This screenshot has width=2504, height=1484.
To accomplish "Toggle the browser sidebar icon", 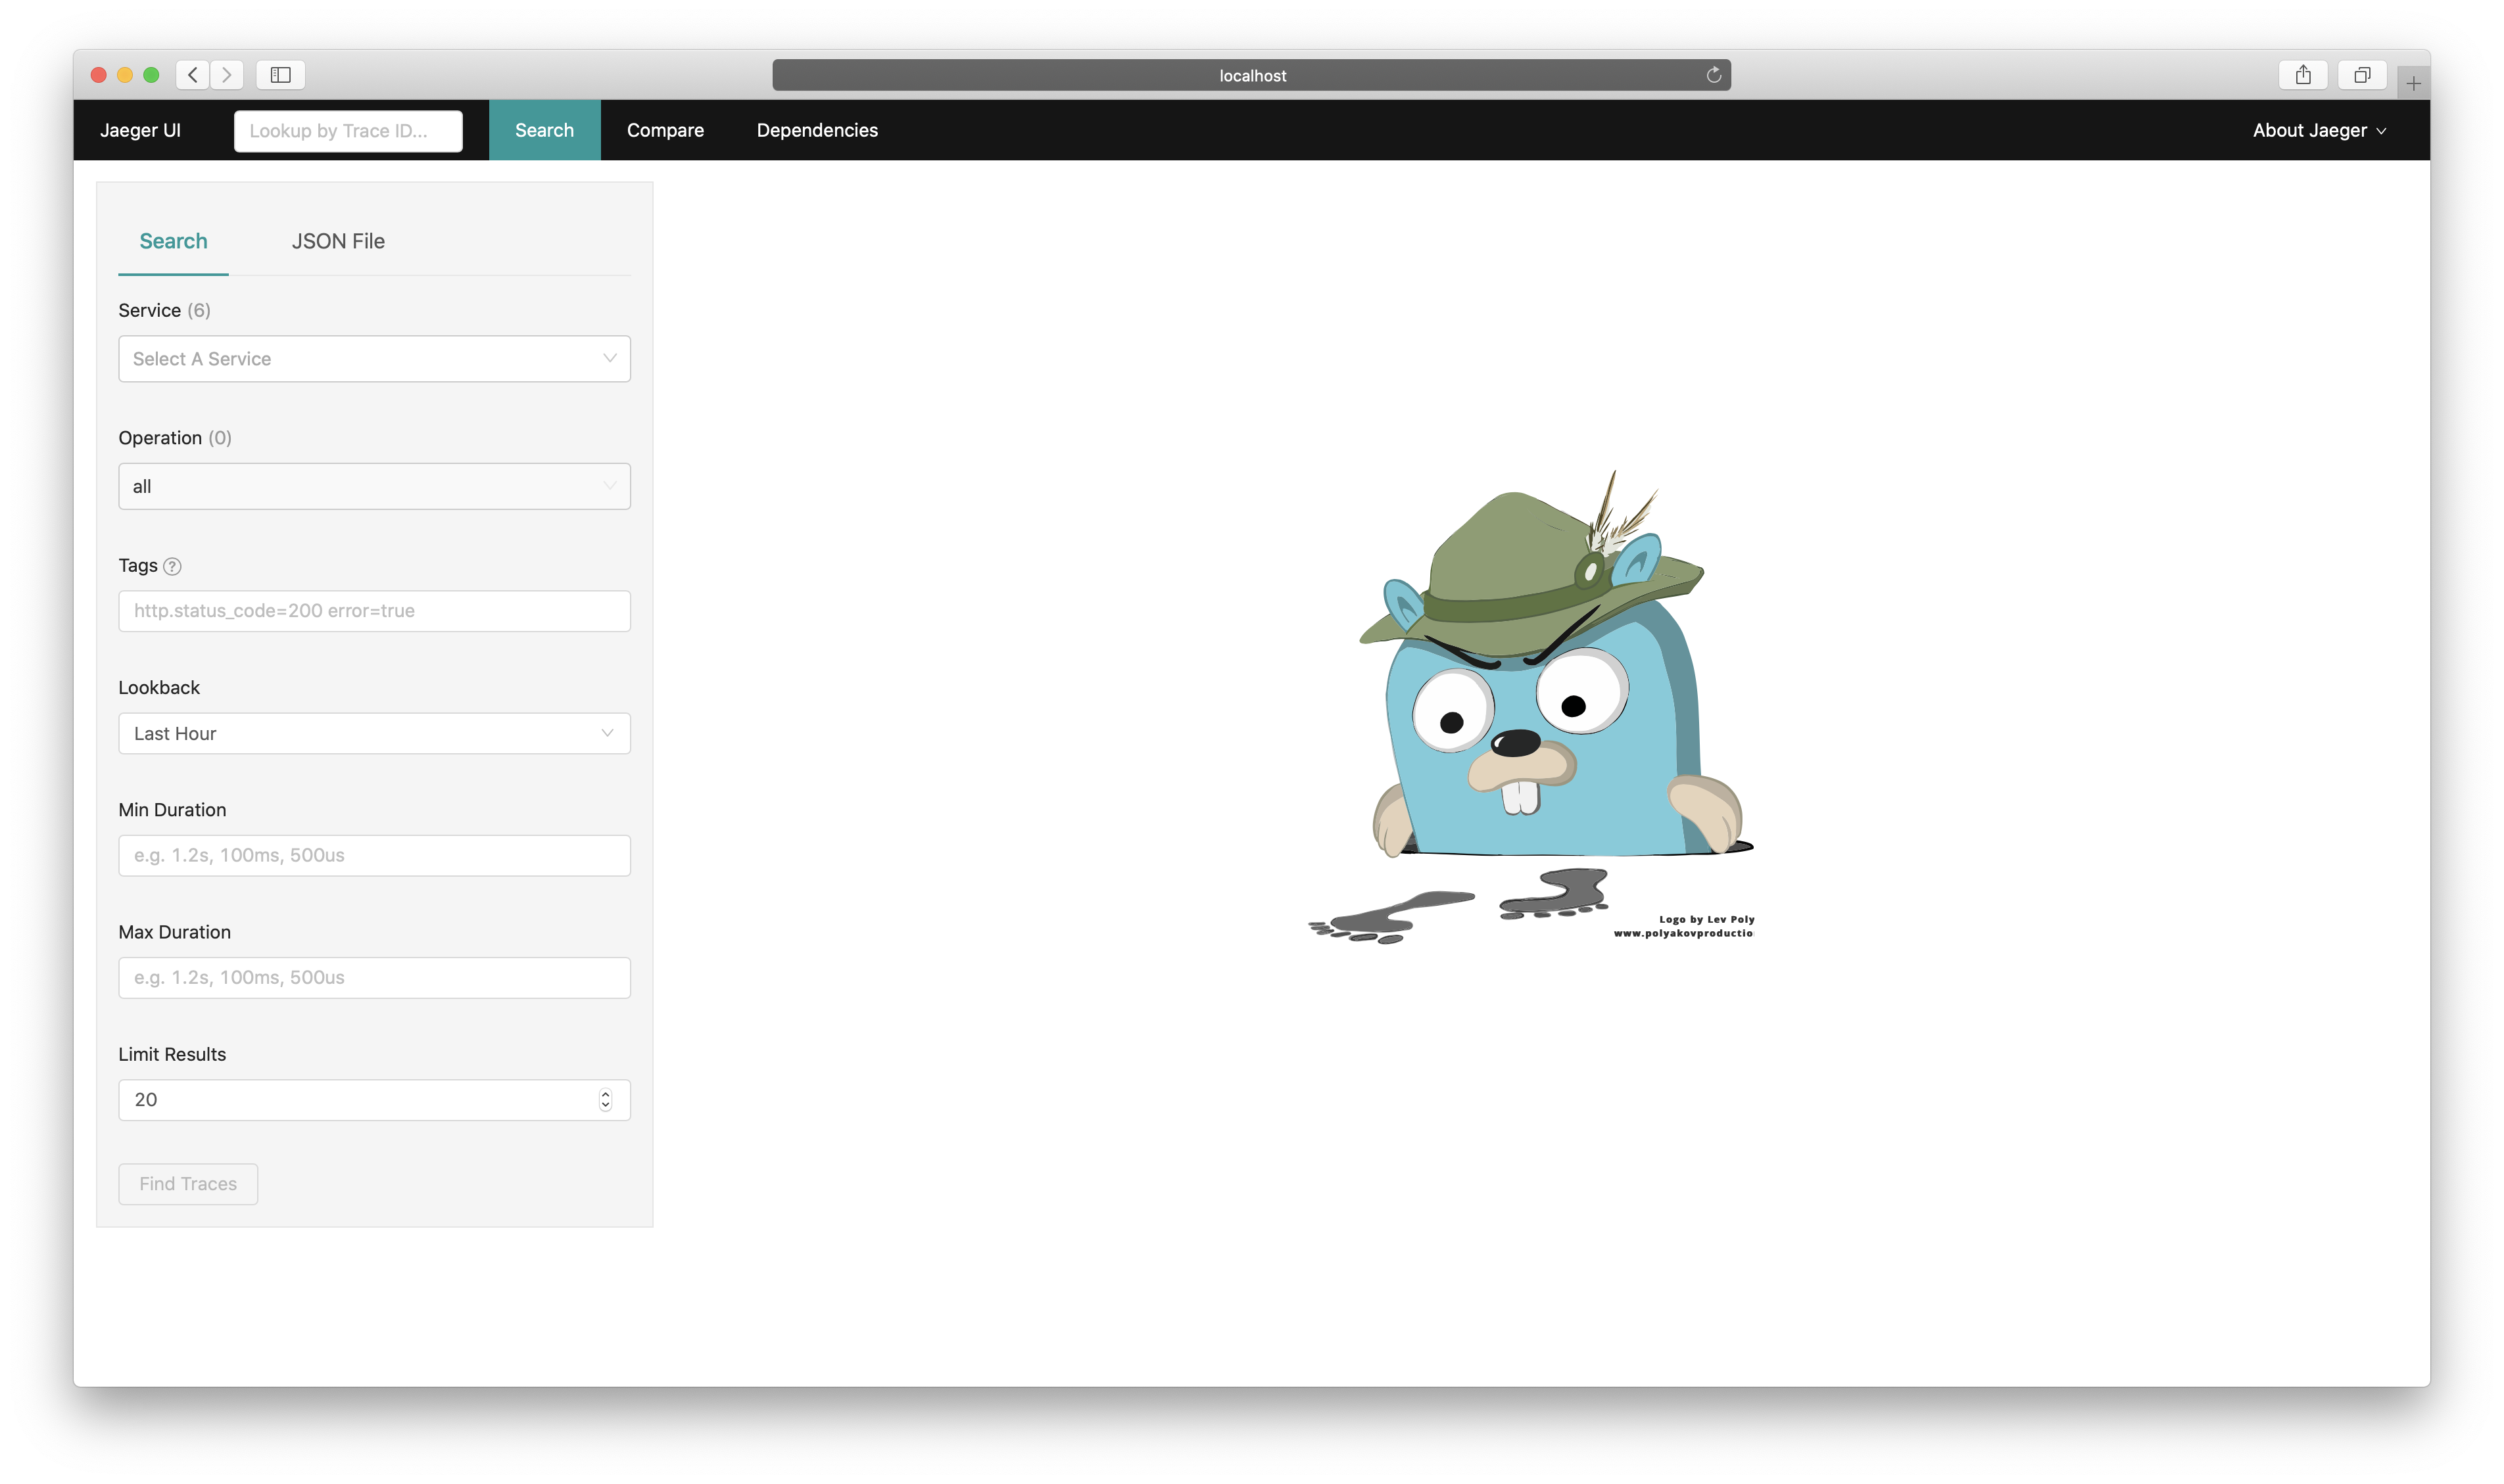I will (x=280, y=75).
